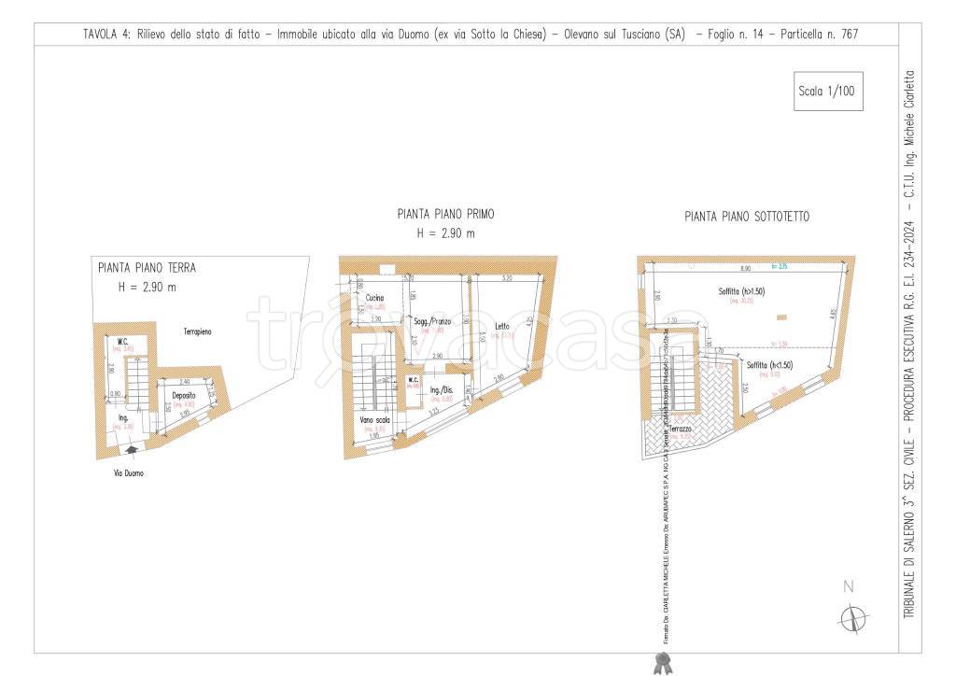
Task: Click the Scala 1/100 box
Action: point(826,92)
